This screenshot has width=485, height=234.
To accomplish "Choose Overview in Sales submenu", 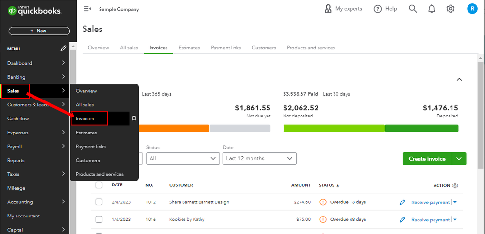I will point(86,91).
